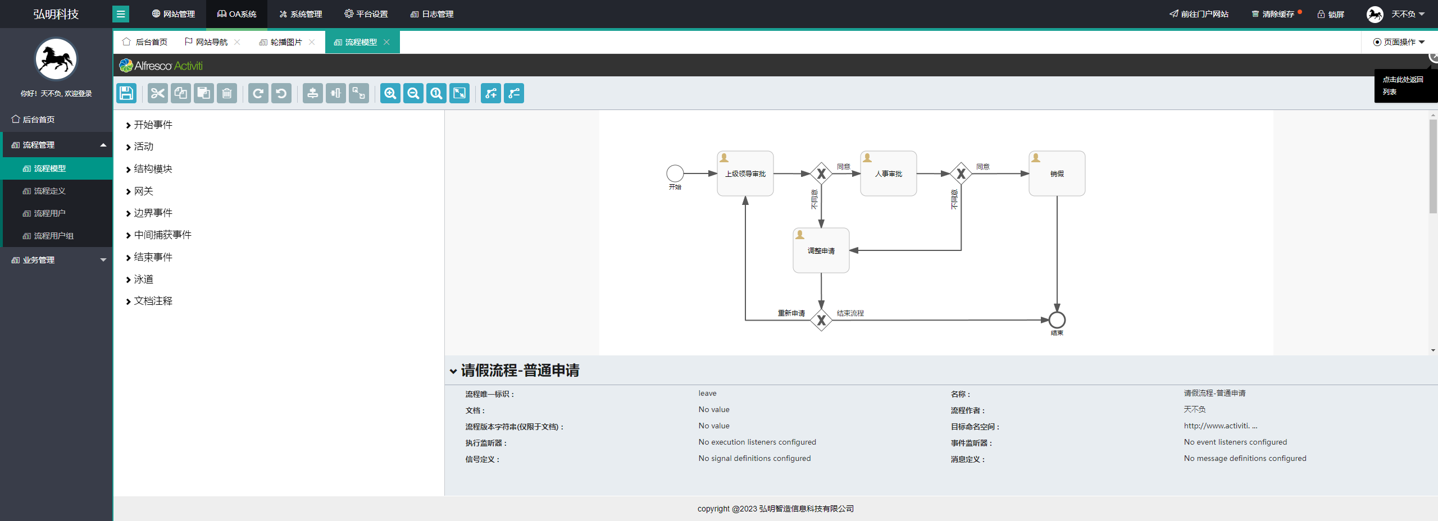Close the 轮播图片 tab

click(312, 42)
